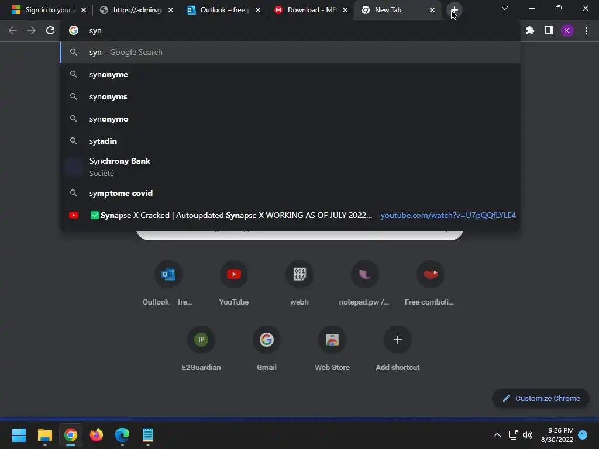Click the Chrome taskbar icon
Image resolution: width=599 pixels, height=449 pixels.
pos(70,435)
